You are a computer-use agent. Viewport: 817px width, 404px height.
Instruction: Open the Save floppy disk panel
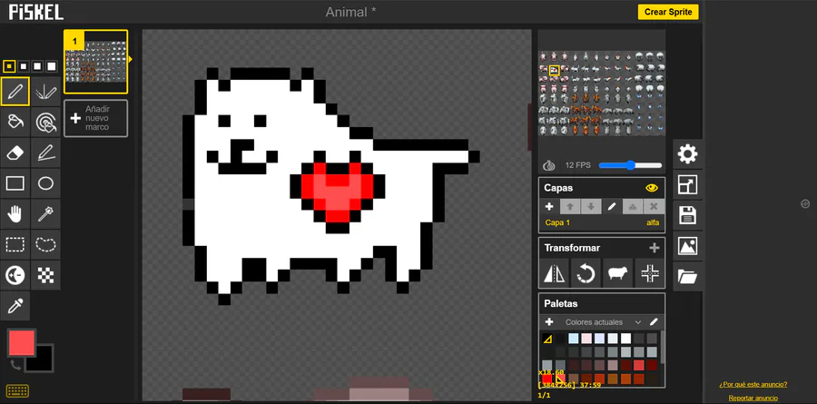pyautogui.click(x=687, y=215)
